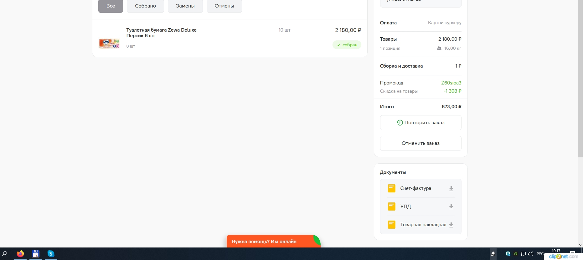Click Повторить заказ button
This screenshot has height=260, width=583.
420,123
